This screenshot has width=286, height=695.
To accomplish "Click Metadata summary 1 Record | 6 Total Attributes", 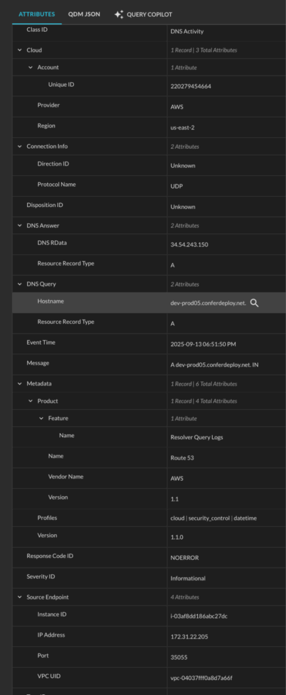I will coord(203,384).
